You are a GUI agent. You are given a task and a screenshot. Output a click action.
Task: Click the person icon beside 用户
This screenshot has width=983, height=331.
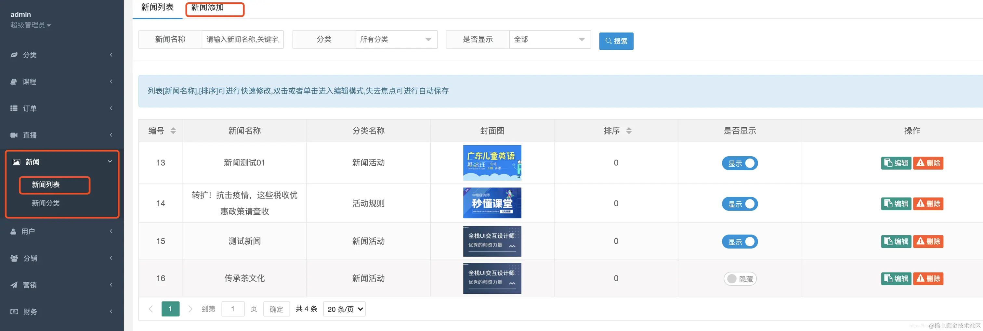[x=13, y=232]
